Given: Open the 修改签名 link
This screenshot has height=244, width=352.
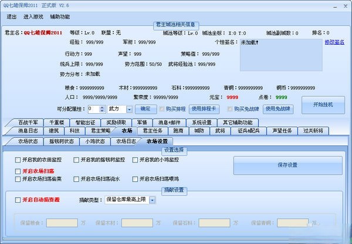Looking at the screenshot, I should pyautogui.click(x=334, y=42).
